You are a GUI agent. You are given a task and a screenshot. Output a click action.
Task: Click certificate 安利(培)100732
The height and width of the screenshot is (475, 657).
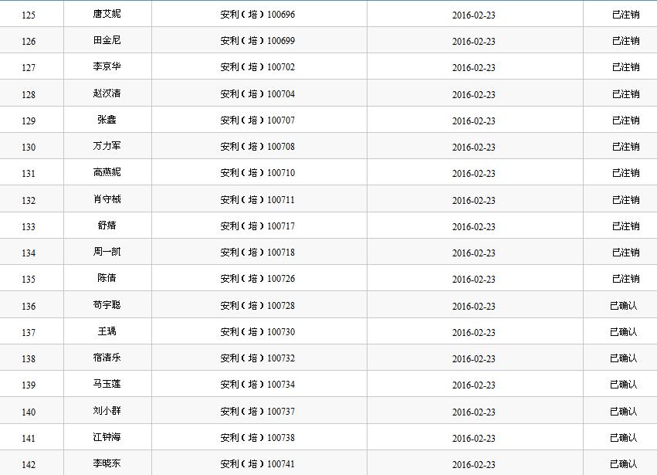click(x=258, y=358)
